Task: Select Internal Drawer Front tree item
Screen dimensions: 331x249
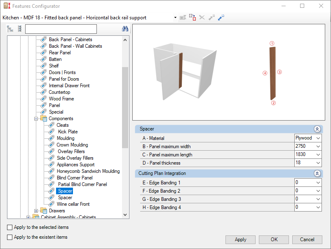Action: point(69,85)
